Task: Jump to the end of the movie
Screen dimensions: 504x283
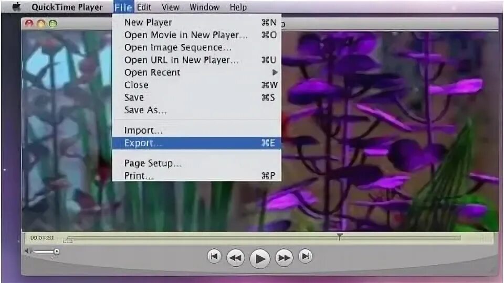Action: [x=306, y=256]
